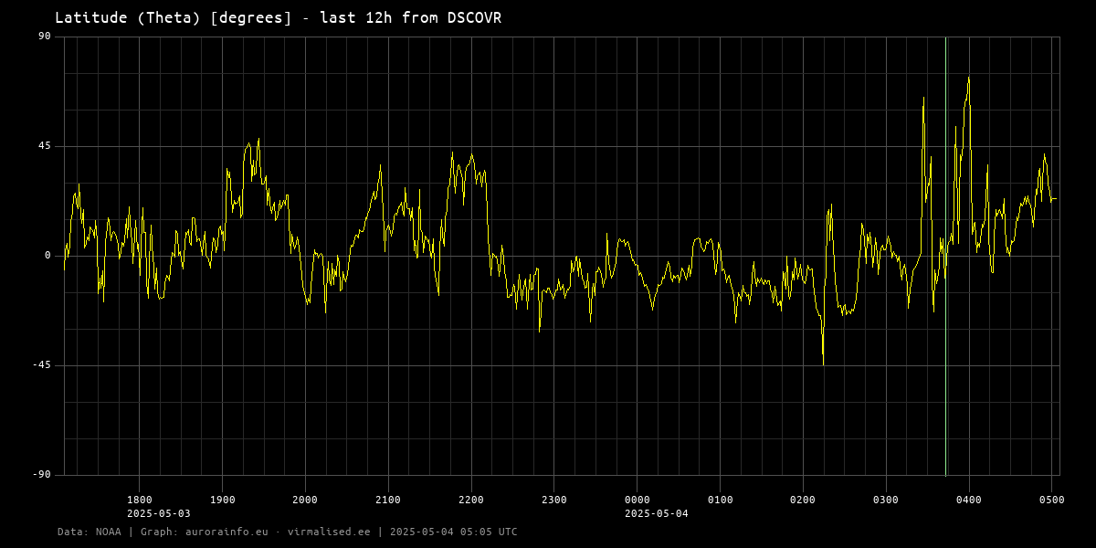This screenshot has width=1096, height=548.
Task: Click the y-axis label '45'
Action: [45, 146]
